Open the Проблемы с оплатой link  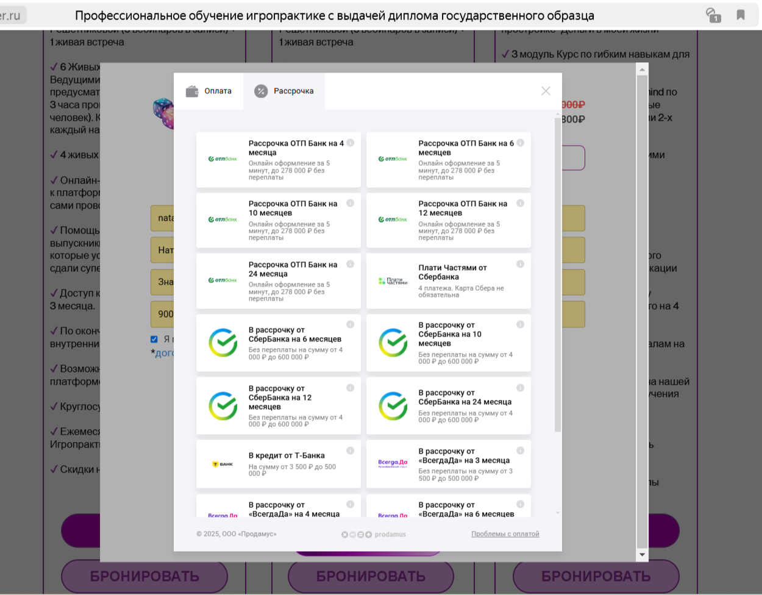point(505,534)
